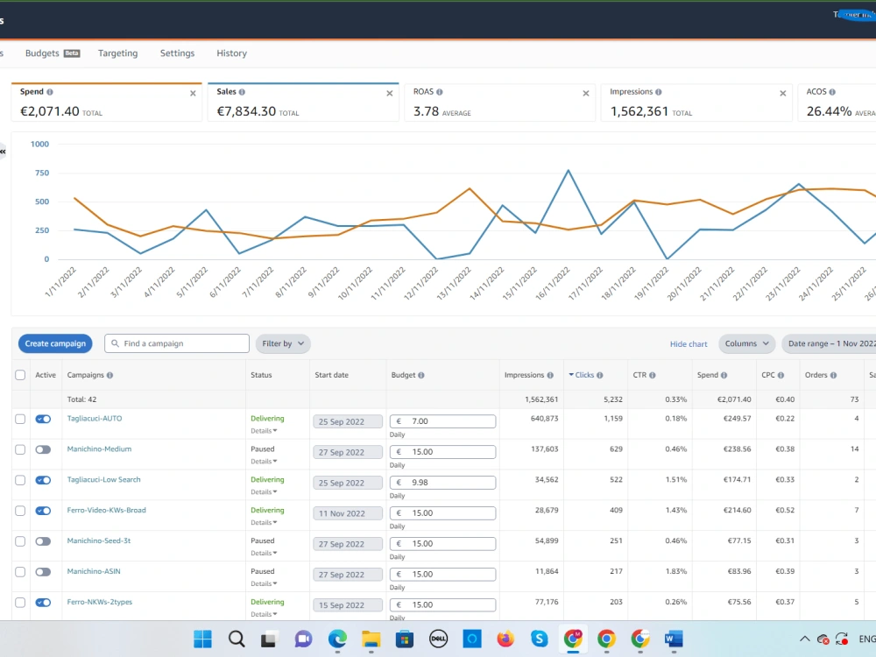Screen dimensions: 876x657
Task: Edit the Tagliacuci-AUTO daily budget field
Action: [442, 421]
